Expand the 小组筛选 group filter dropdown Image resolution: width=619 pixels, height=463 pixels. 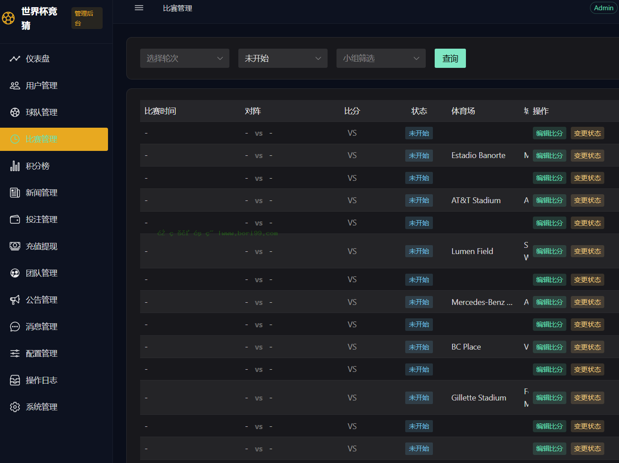pos(381,58)
